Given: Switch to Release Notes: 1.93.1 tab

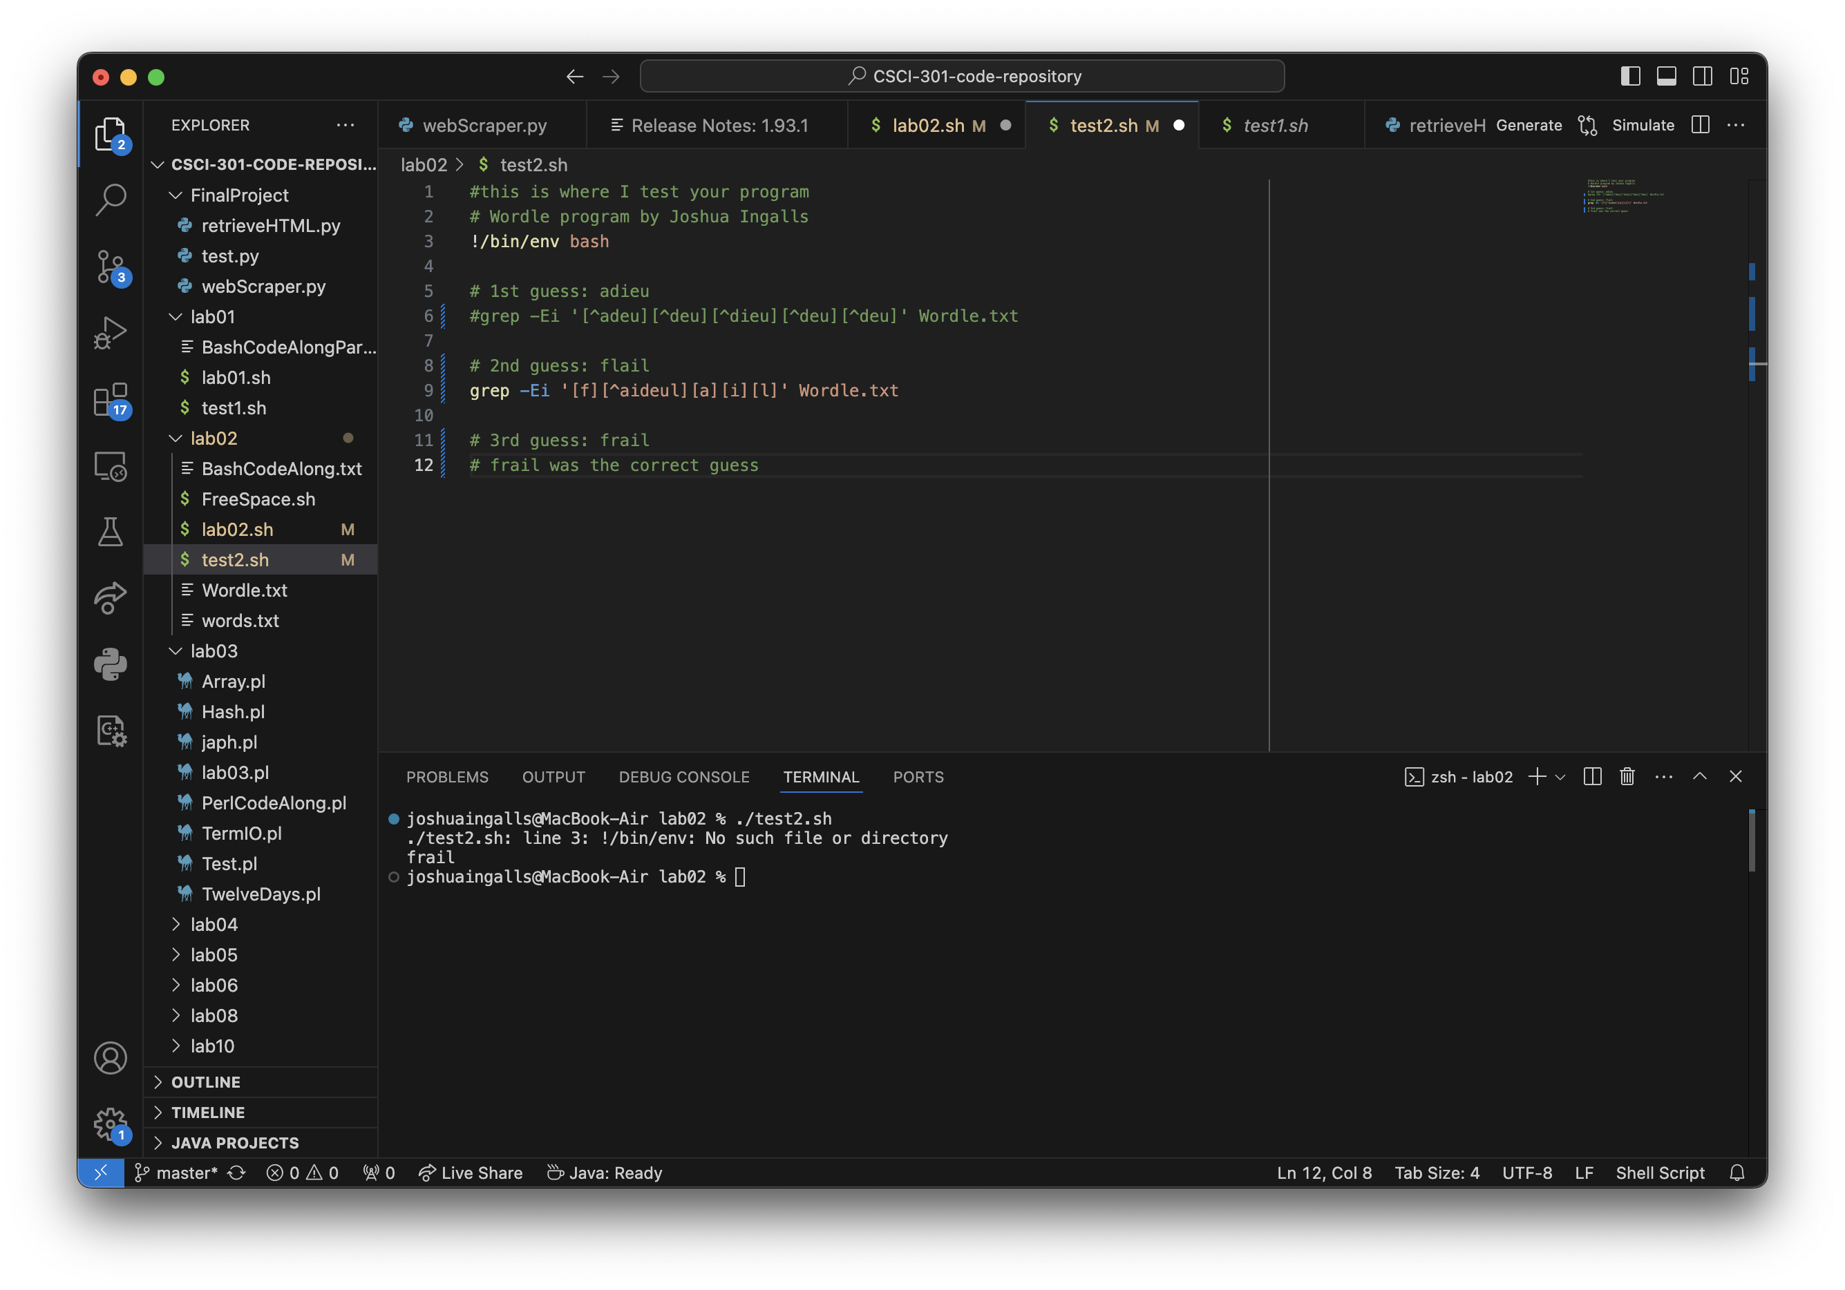Looking at the screenshot, I should point(717,125).
